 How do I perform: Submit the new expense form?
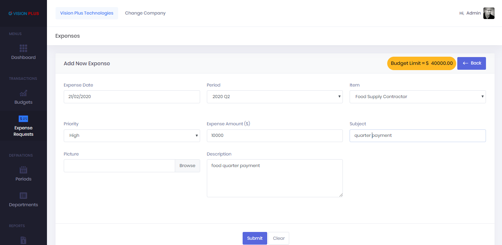pos(255,238)
